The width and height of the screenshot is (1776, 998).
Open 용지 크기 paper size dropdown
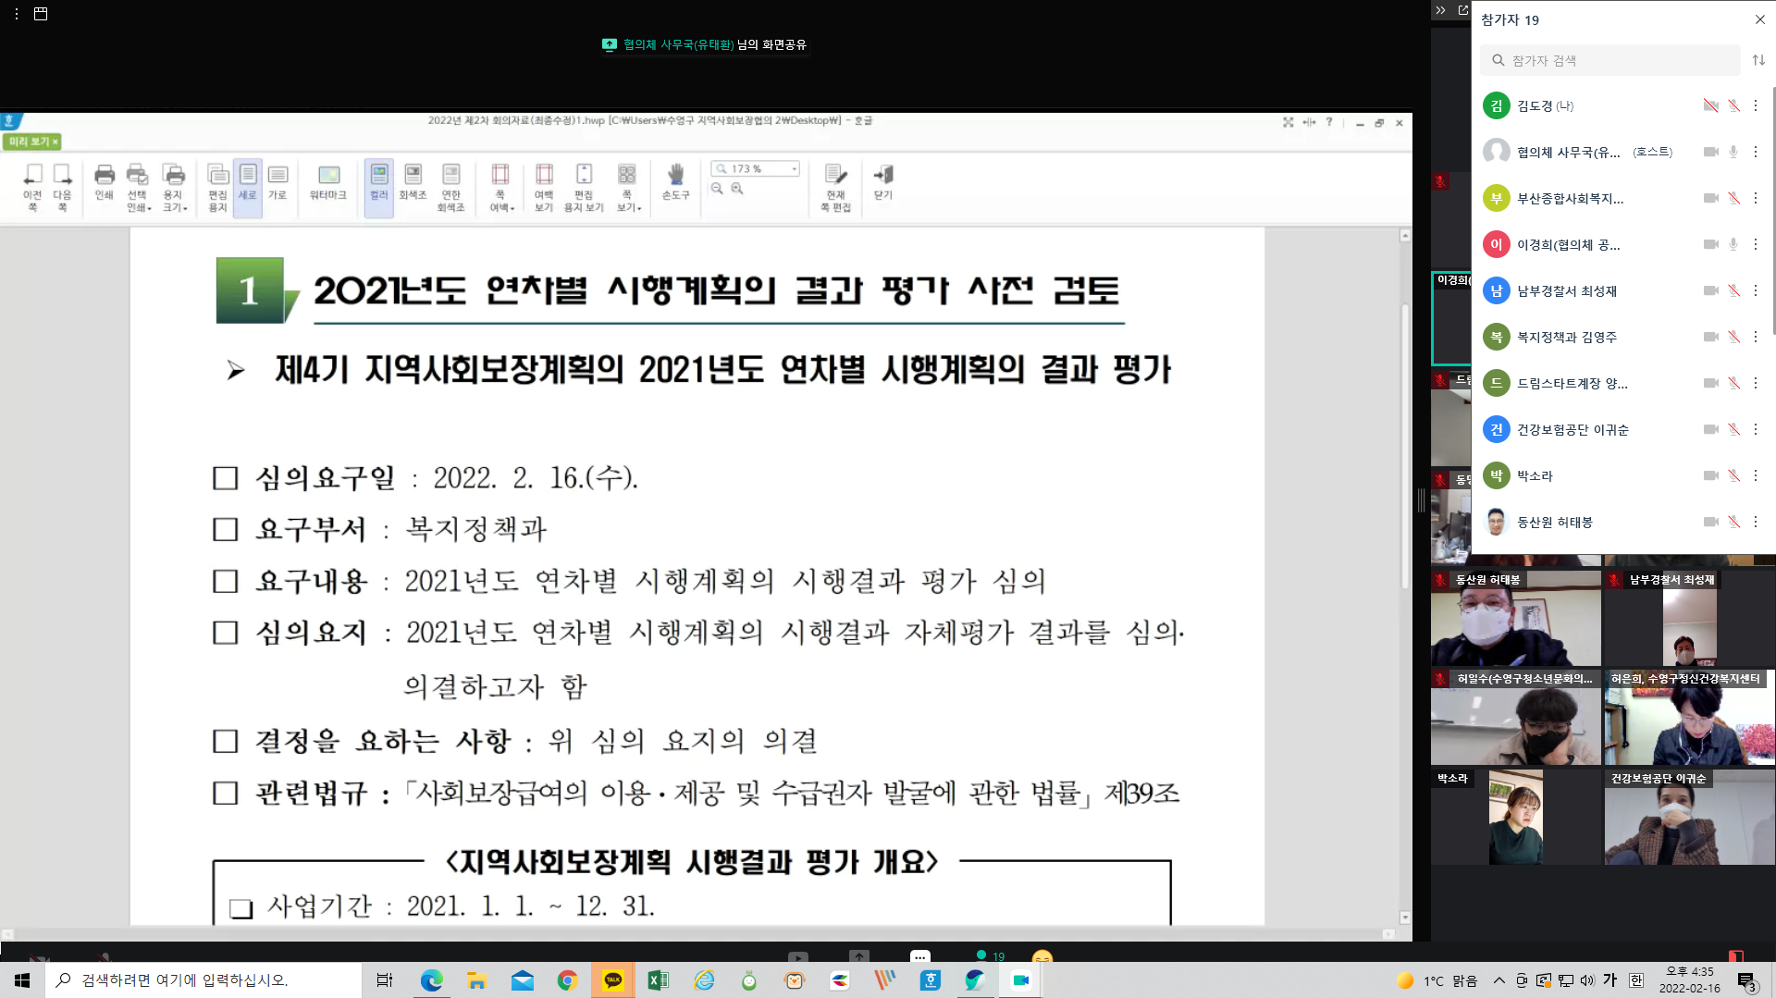tap(174, 188)
